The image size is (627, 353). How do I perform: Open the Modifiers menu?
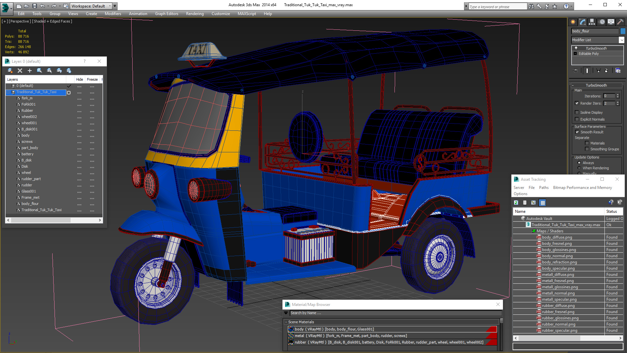click(x=113, y=14)
